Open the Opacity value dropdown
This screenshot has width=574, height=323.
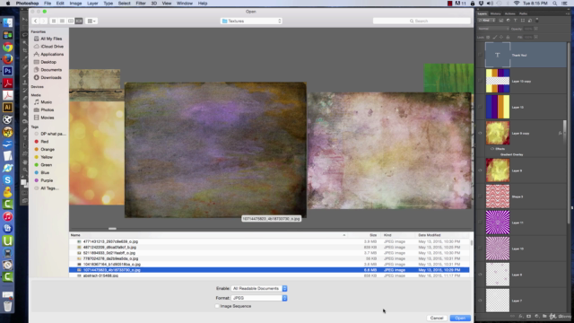coord(536,29)
